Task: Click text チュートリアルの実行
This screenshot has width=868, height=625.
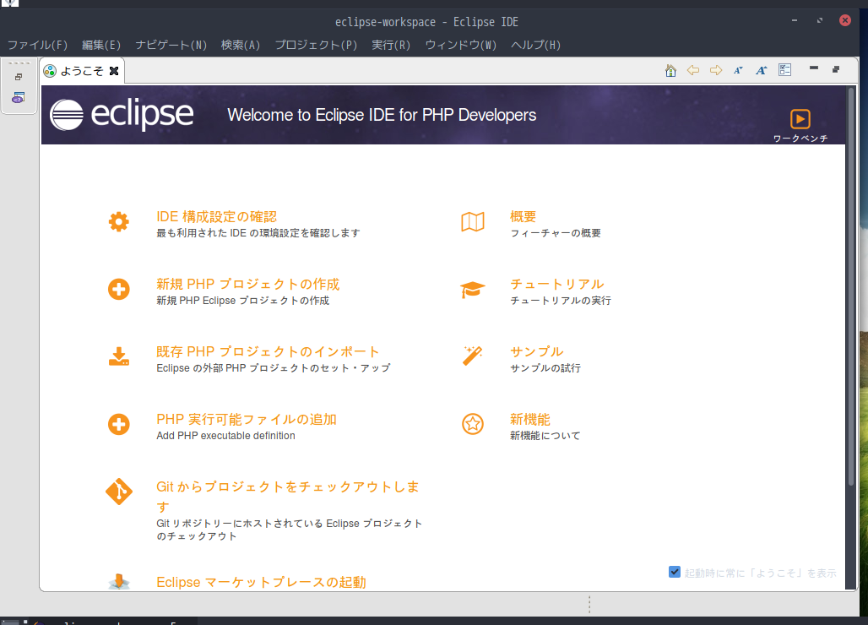Action: tap(560, 301)
